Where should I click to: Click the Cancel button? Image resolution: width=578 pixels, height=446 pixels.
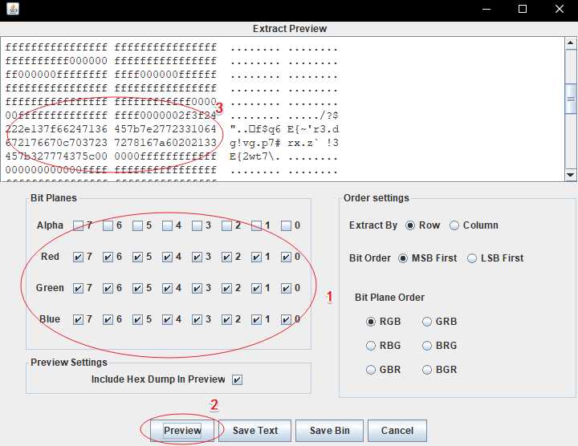point(397,431)
